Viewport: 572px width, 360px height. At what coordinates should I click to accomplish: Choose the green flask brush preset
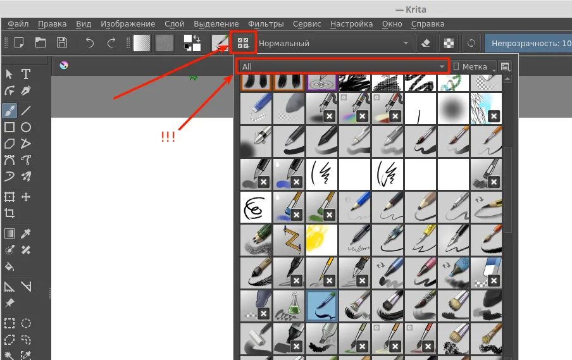tap(289, 306)
